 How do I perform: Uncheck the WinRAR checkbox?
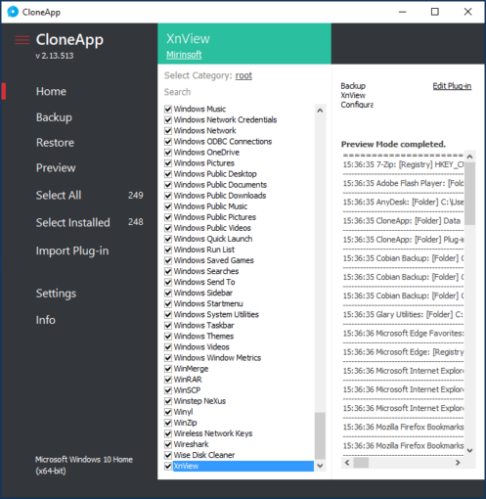(x=168, y=380)
